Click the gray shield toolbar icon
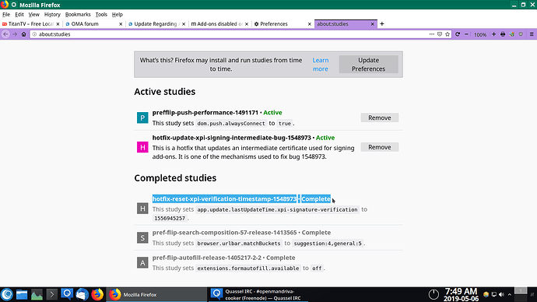537x302 pixels. point(521,34)
